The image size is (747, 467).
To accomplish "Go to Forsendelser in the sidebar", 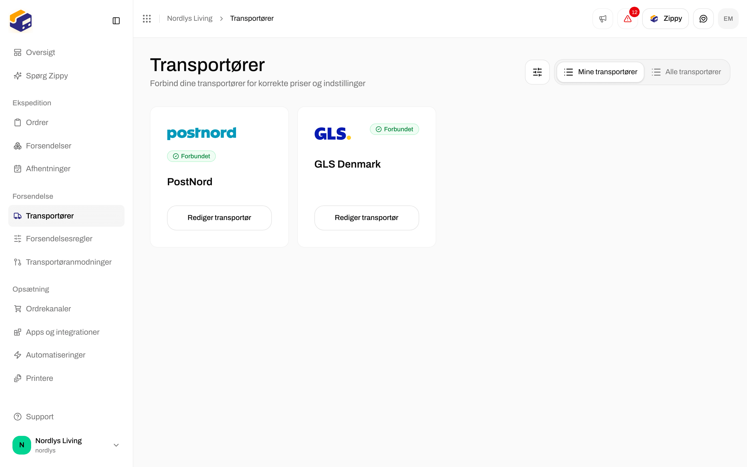I will 49,146.
